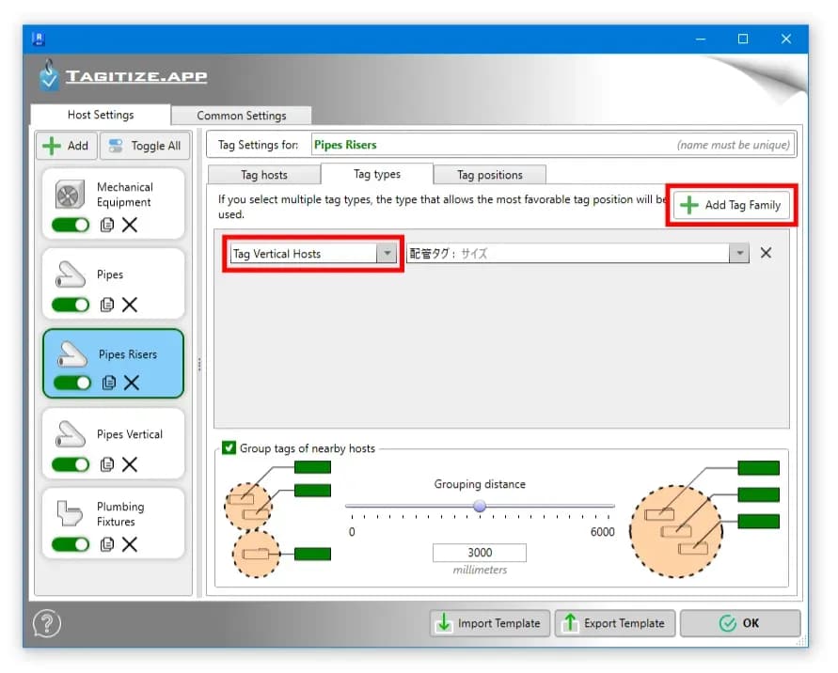Copy the Pipes Vertical host setting
Screen dimensions: 838x673
(x=107, y=464)
